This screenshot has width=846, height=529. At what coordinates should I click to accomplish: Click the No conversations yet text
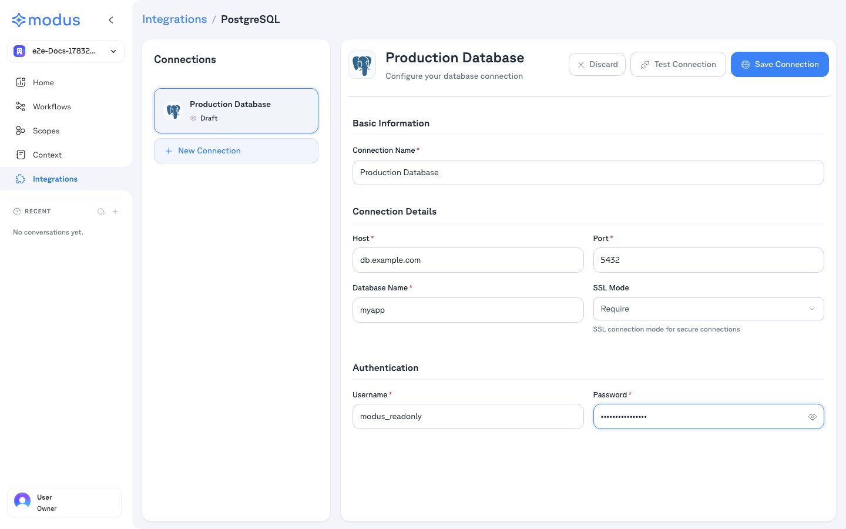tap(48, 232)
